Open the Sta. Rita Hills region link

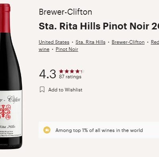point(91,42)
